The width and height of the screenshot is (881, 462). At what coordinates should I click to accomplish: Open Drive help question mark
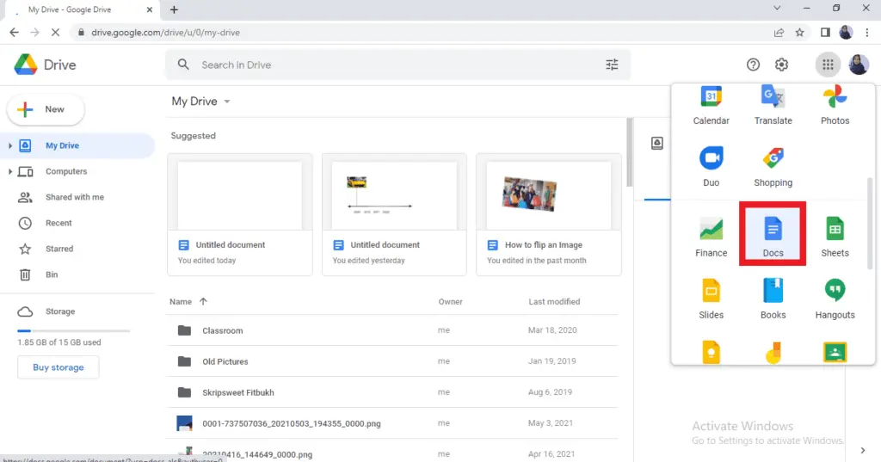pyautogui.click(x=753, y=65)
